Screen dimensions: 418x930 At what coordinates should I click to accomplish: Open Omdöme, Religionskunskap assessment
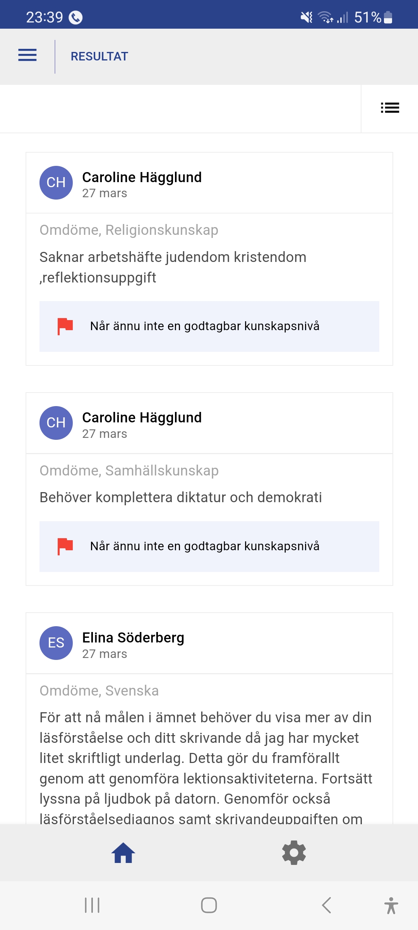[129, 230]
